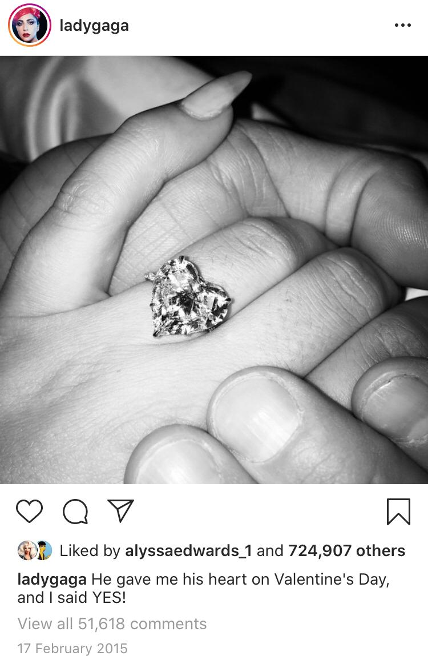428x656 pixels.
Task: Save the post with the bookmark icon
Action: [x=398, y=511]
